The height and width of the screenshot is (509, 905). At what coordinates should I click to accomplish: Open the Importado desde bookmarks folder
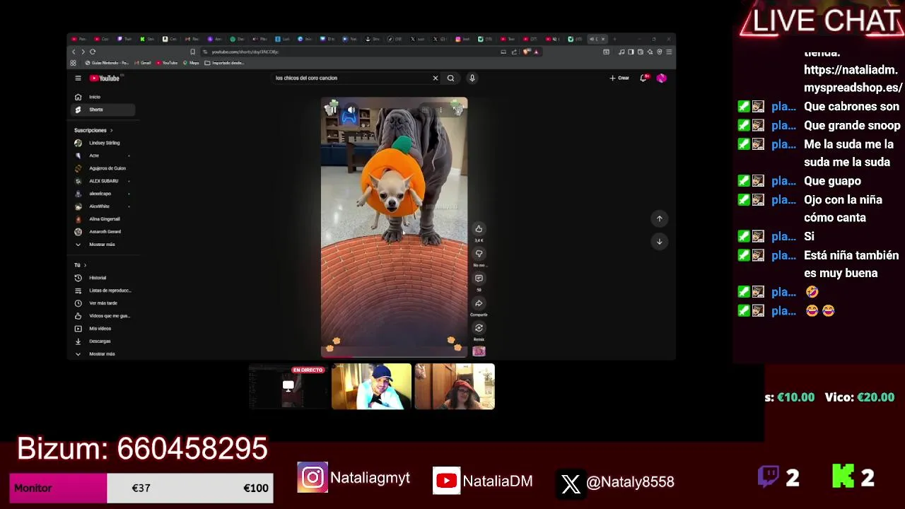pos(224,63)
